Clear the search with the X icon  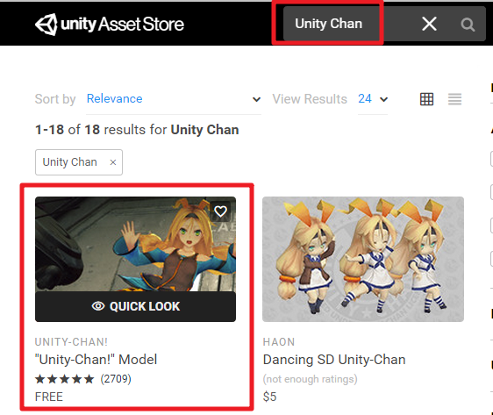(429, 24)
